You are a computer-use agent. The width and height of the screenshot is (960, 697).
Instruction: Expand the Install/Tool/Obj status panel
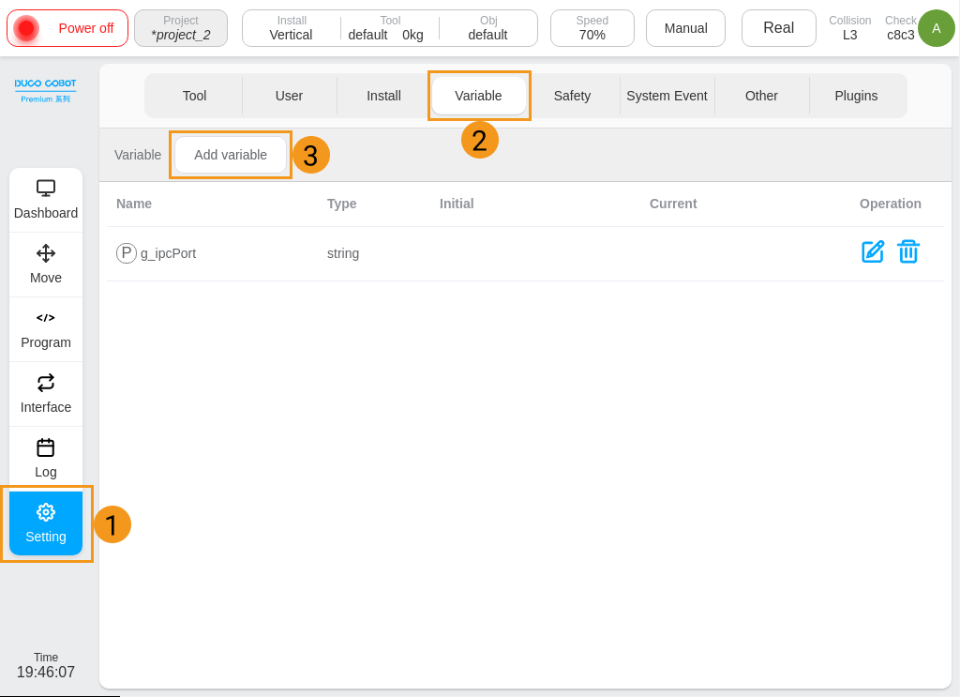coord(389,28)
